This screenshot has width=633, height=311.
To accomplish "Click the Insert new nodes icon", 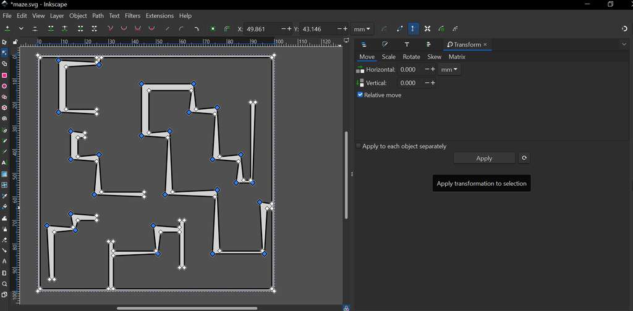I will coord(7,28).
